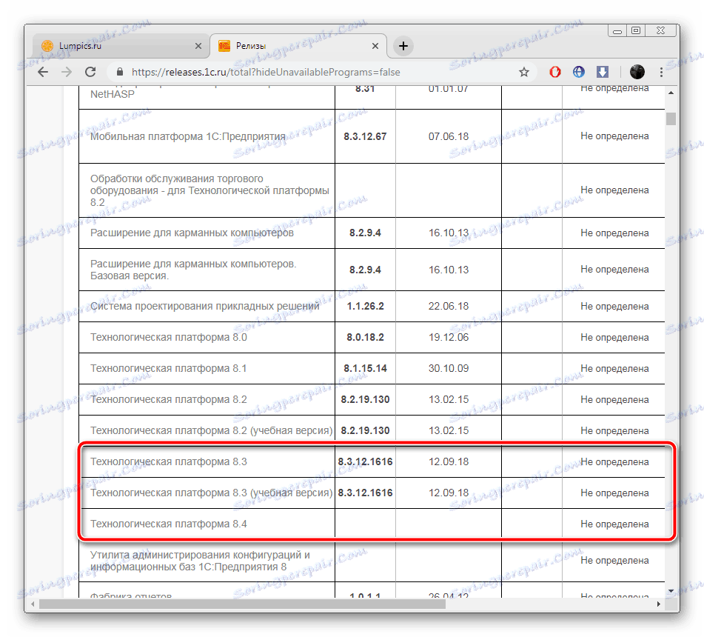This screenshot has width=704, height=637.
Task: Open the Opera extension icon
Action: click(555, 72)
